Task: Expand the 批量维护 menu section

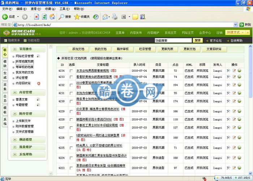Action: pos(15,147)
